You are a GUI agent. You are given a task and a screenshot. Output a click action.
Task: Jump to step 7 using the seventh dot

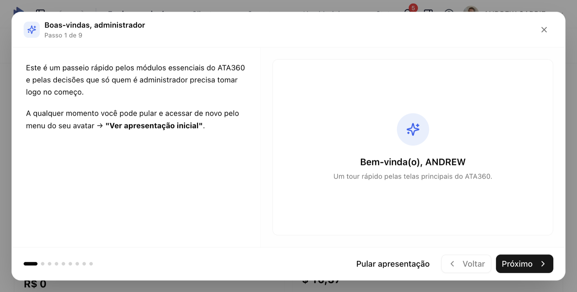(x=77, y=264)
